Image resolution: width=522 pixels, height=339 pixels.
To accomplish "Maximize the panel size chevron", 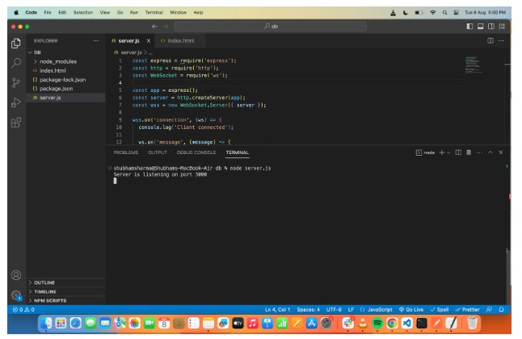I will click(x=490, y=153).
